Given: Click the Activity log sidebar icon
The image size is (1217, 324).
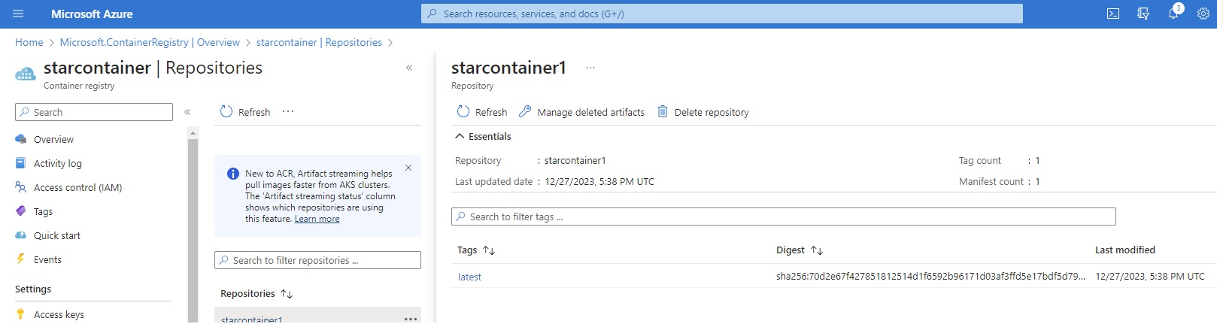Looking at the screenshot, I should click(x=21, y=163).
